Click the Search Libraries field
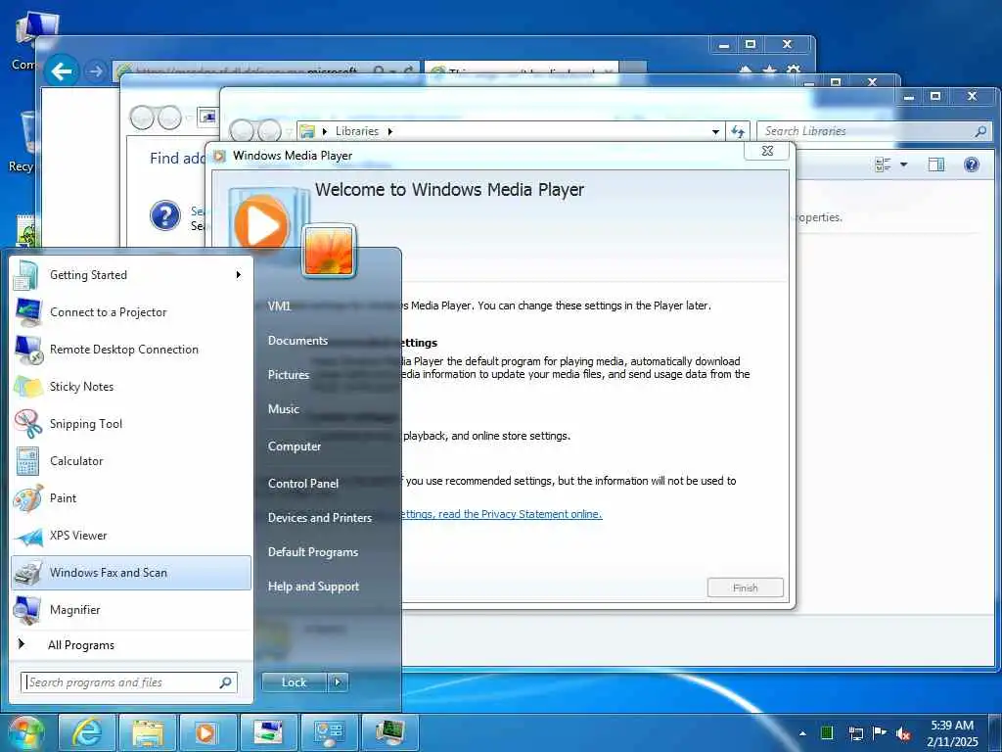This screenshot has width=1002, height=752. click(x=874, y=131)
